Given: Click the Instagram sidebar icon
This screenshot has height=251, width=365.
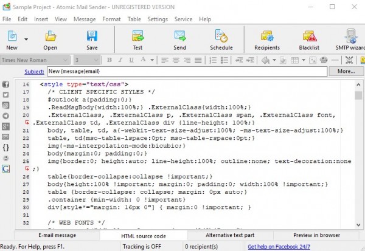Looking at the screenshot, I should coord(6,105).
